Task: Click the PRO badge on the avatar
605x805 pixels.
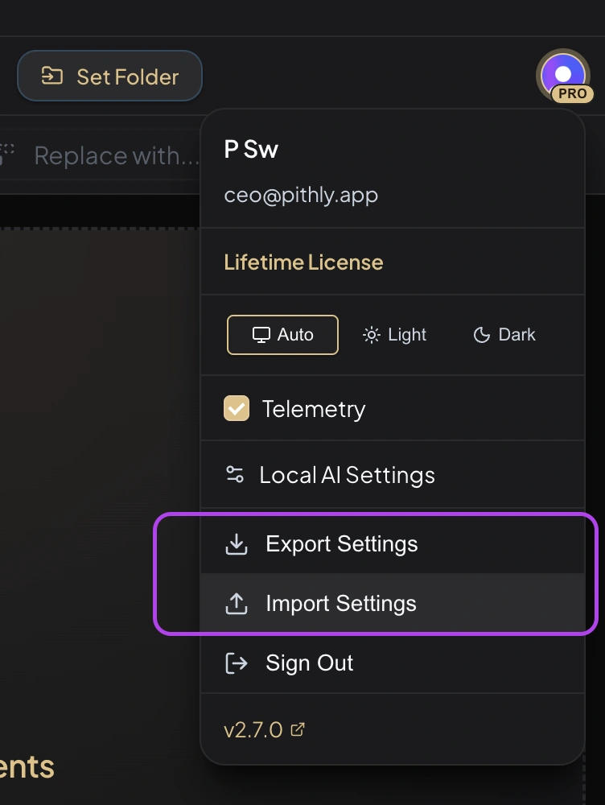Action: pos(573,94)
